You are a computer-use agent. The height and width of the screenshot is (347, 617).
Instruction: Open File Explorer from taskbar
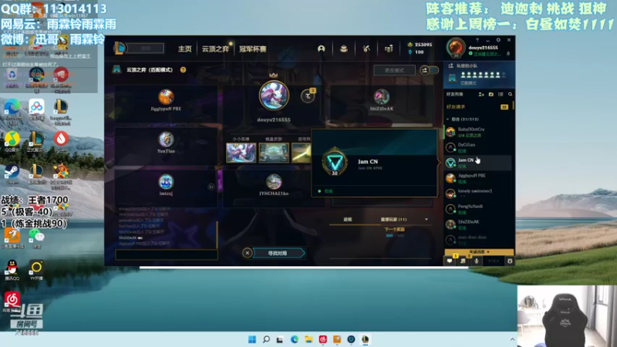click(x=308, y=339)
